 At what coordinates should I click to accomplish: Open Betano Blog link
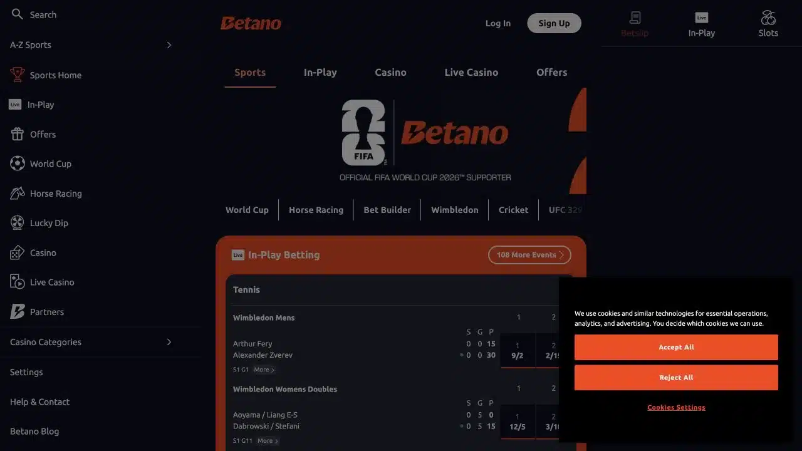pos(34,431)
